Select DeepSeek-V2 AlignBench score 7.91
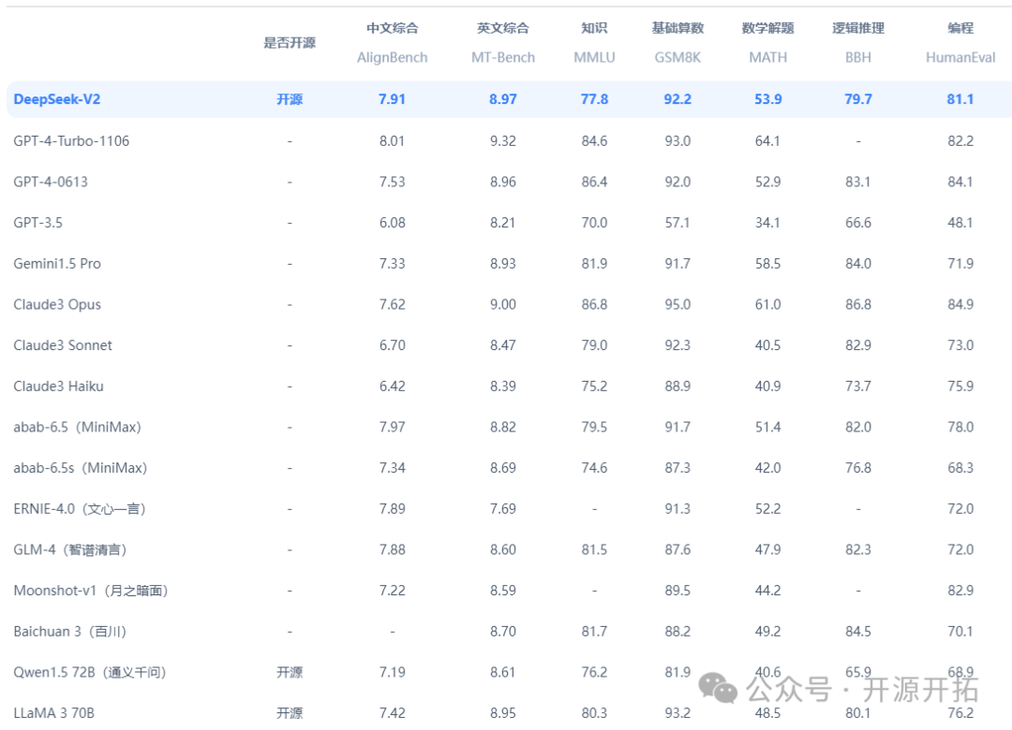This screenshot has height=730, width=1012. [x=392, y=99]
